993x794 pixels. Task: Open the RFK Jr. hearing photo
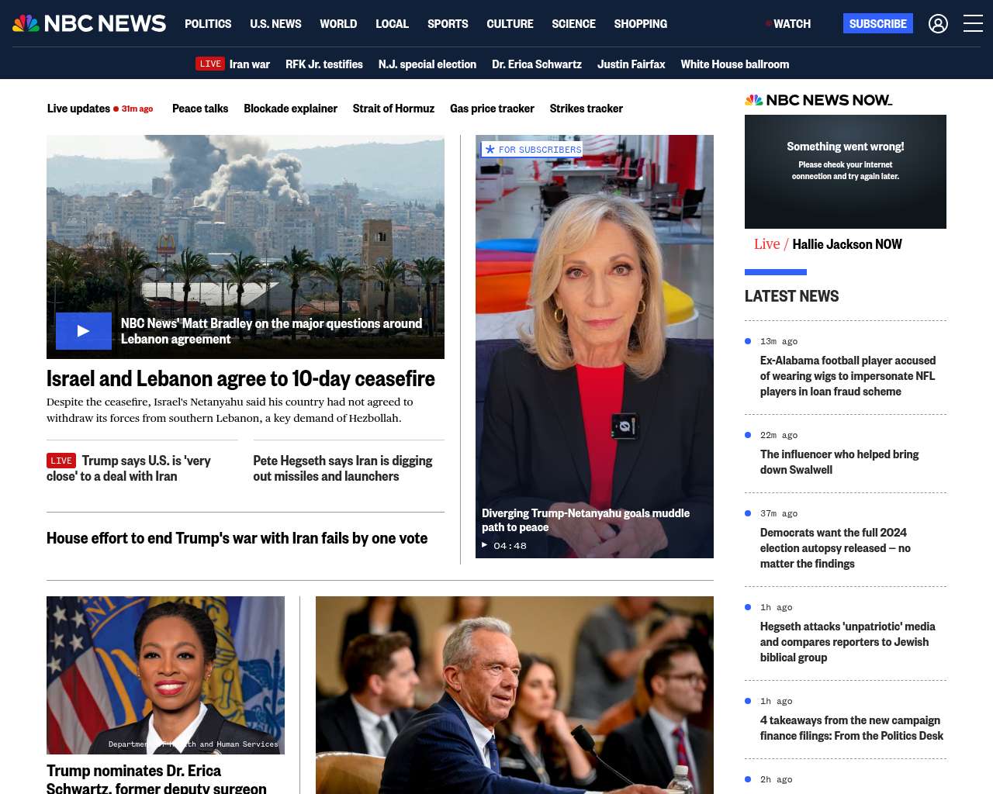(x=514, y=695)
